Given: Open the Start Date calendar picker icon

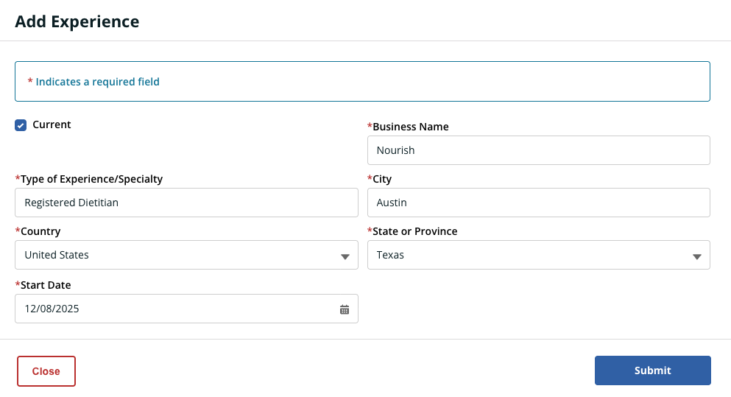Looking at the screenshot, I should [x=345, y=309].
